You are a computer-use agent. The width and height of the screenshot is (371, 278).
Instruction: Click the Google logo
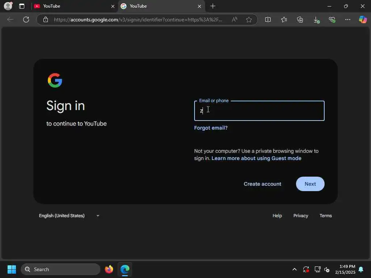[x=55, y=80]
